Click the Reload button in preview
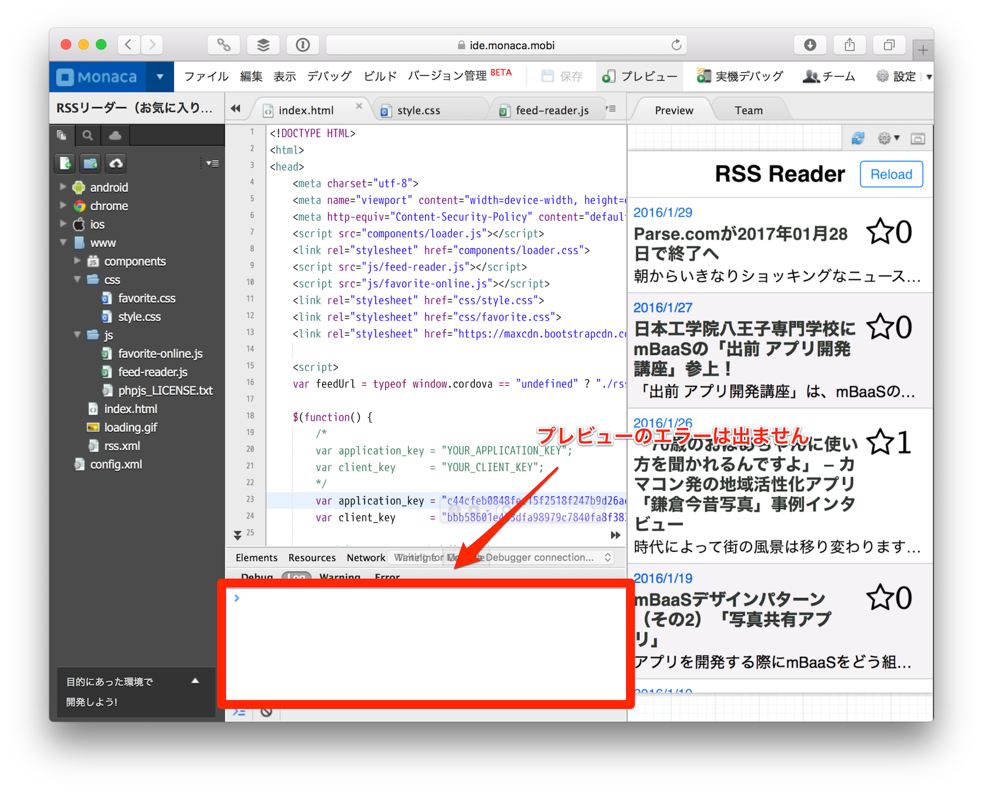The height and width of the screenshot is (792, 983). tap(891, 174)
